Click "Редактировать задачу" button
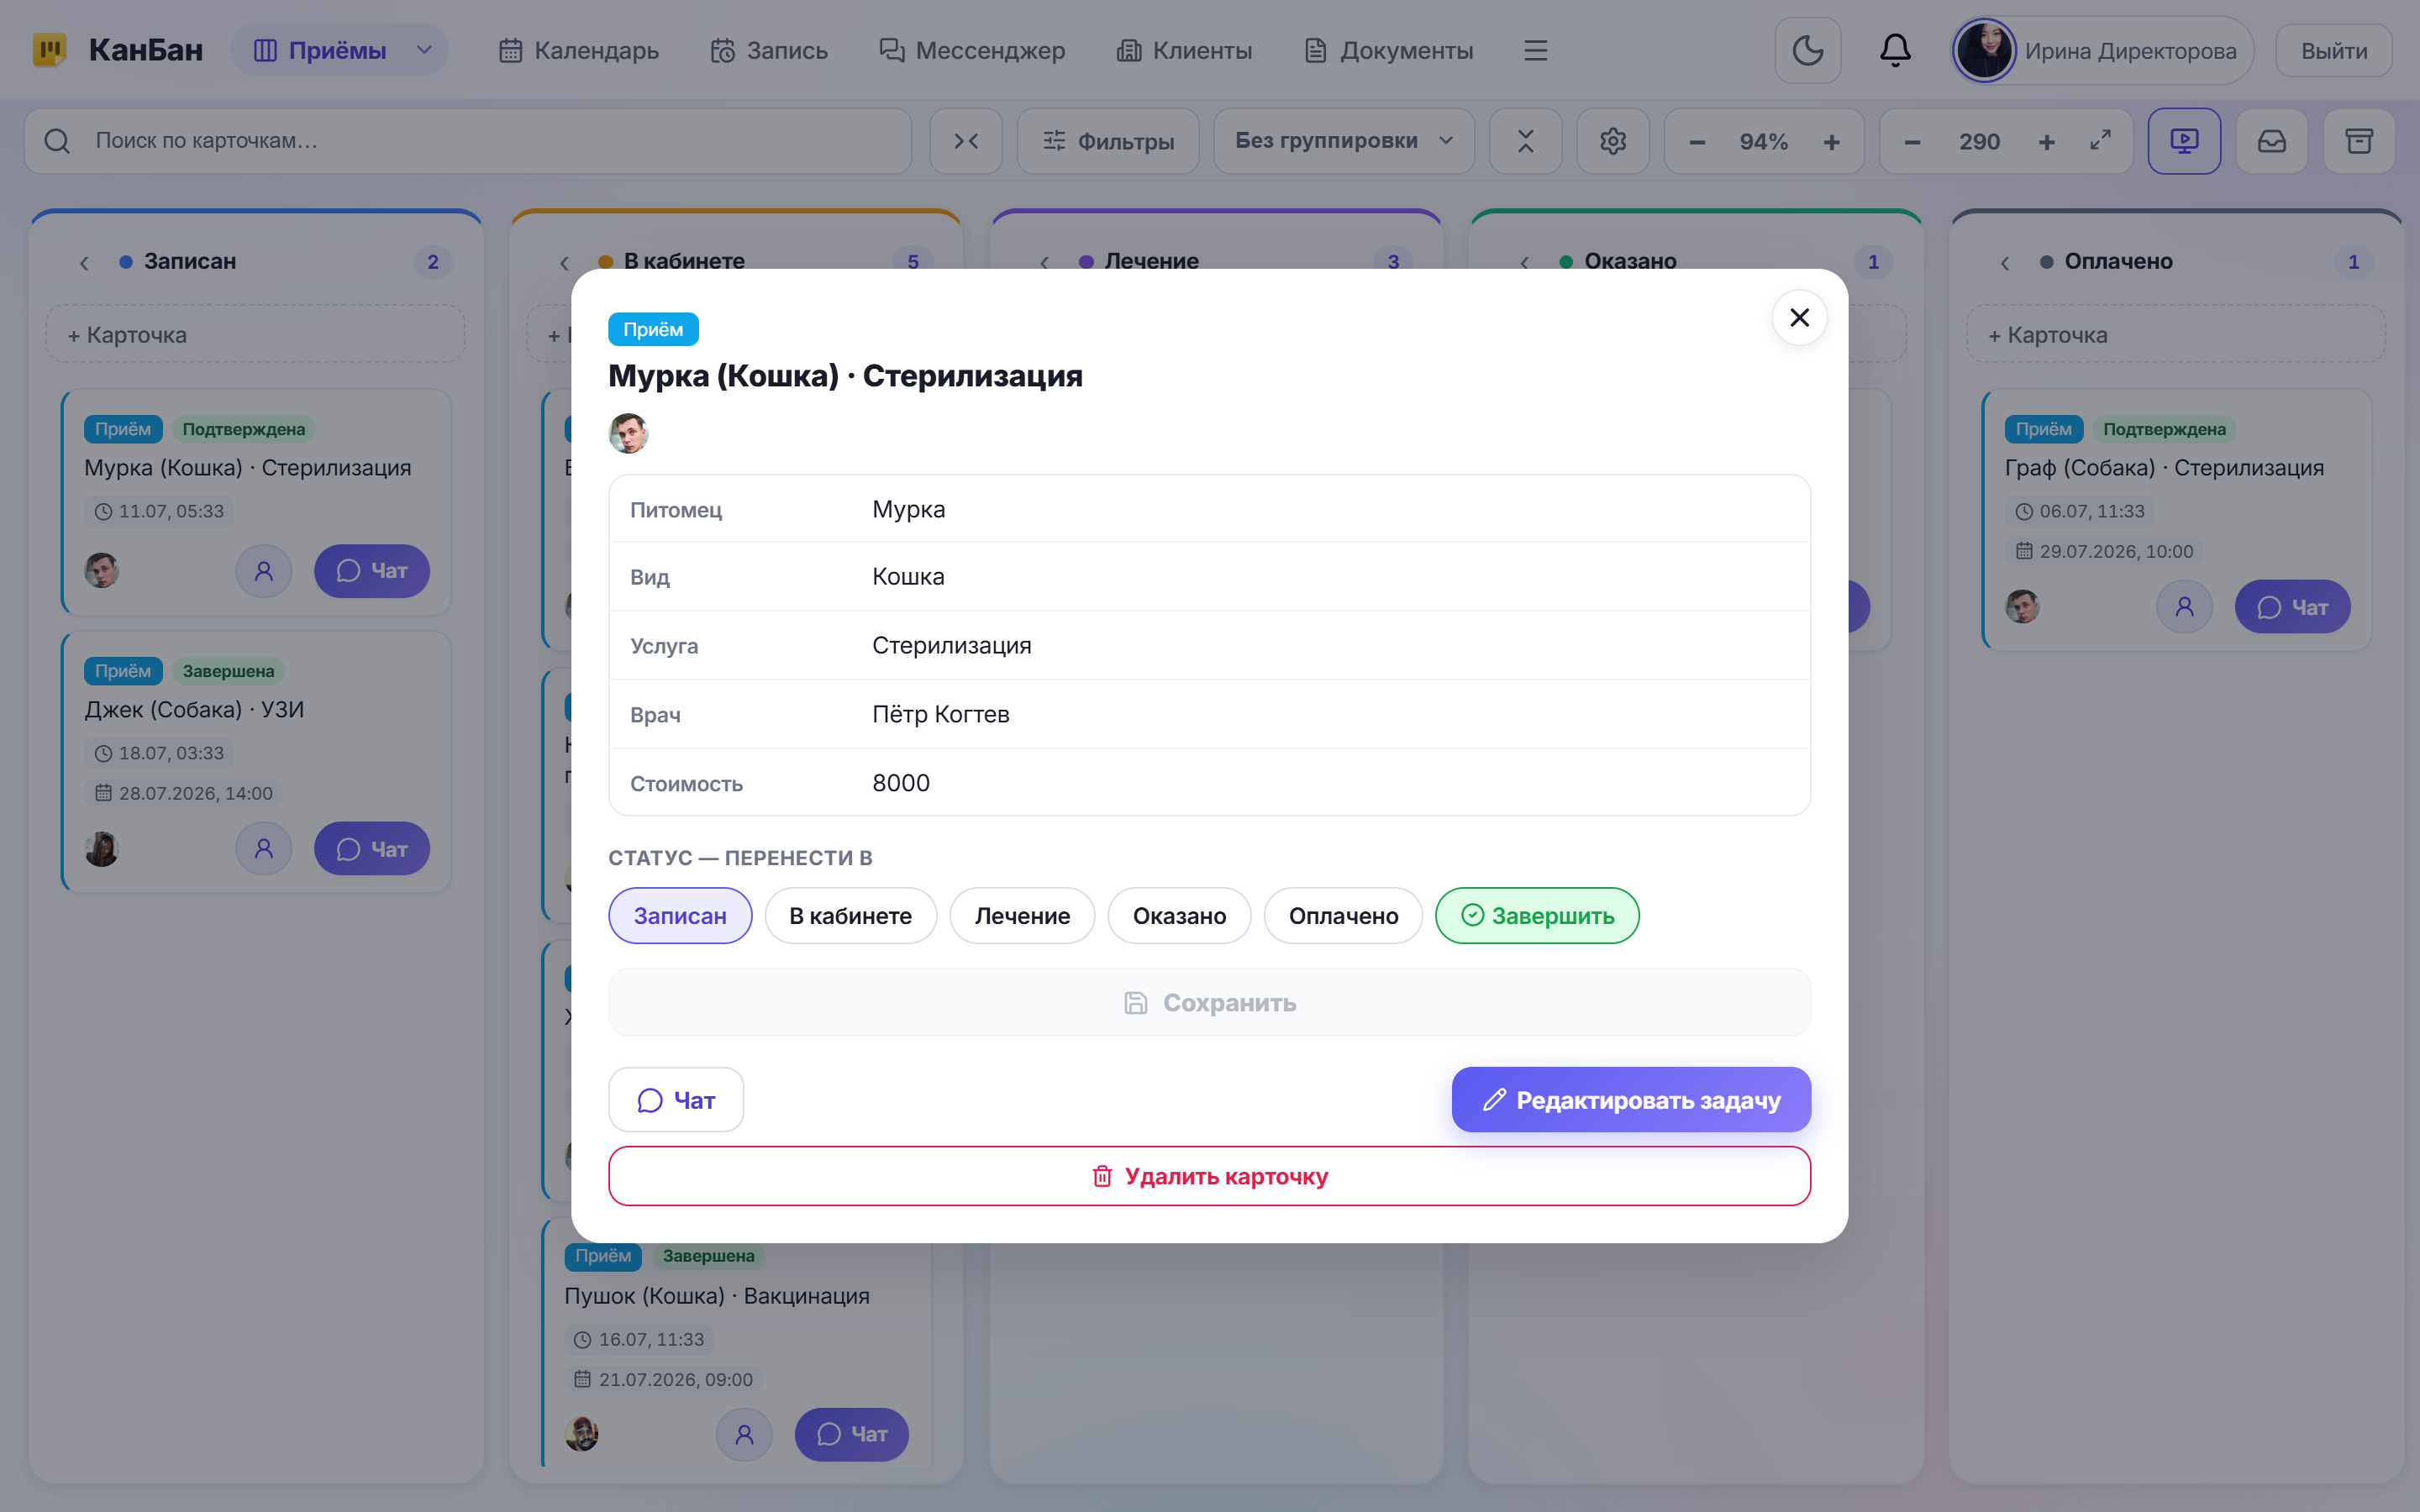 coord(1631,1099)
